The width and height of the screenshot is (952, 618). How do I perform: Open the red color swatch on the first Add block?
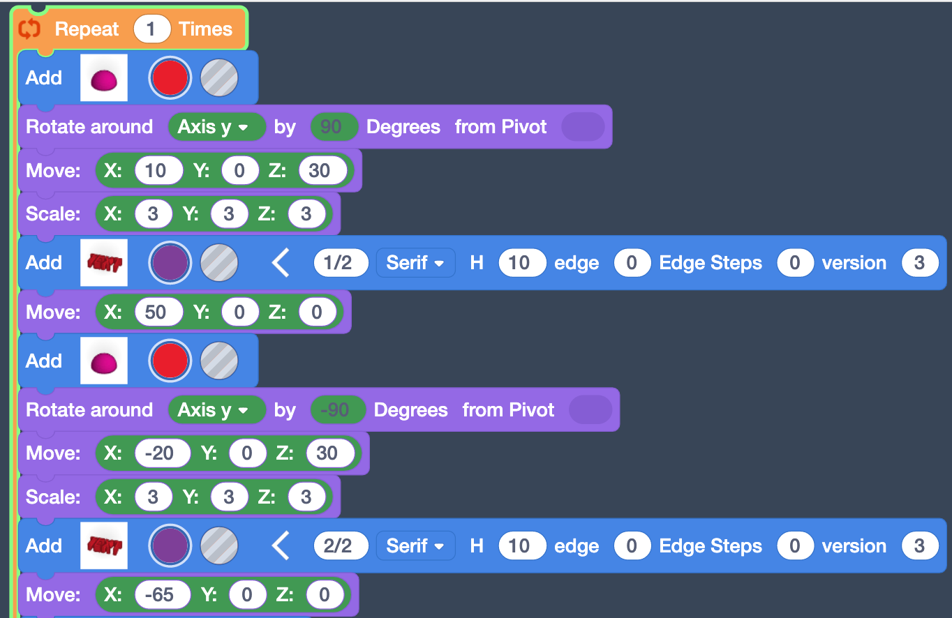click(x=170, y=77)
